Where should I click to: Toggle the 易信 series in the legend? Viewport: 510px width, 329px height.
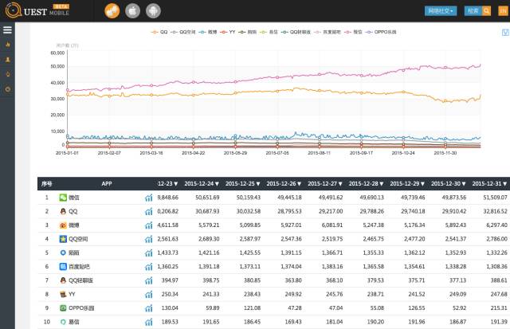pyautogui.click(x=269, y=32)
